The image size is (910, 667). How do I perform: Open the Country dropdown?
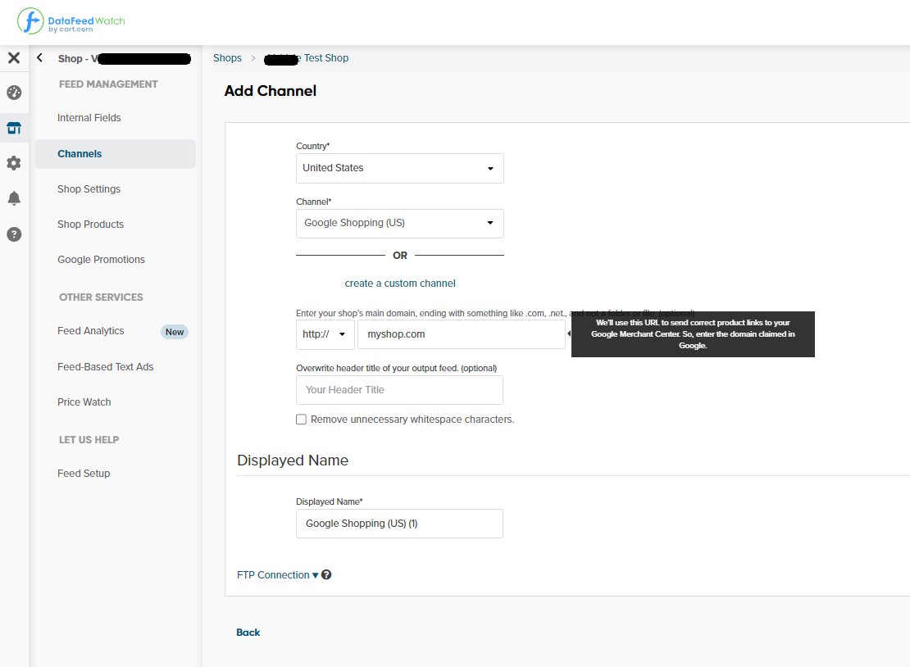pyautogui.click(x=399, y=168)
